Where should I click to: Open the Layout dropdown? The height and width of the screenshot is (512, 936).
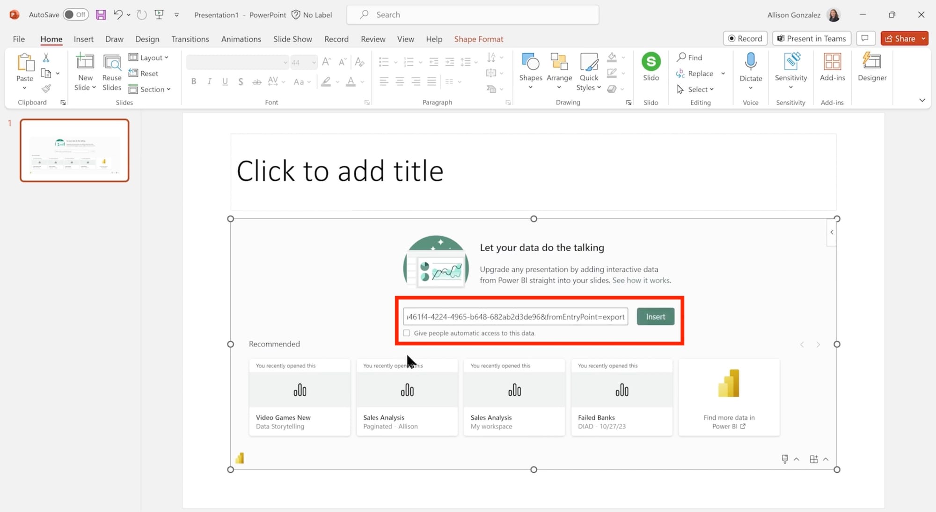pos(148,57)
